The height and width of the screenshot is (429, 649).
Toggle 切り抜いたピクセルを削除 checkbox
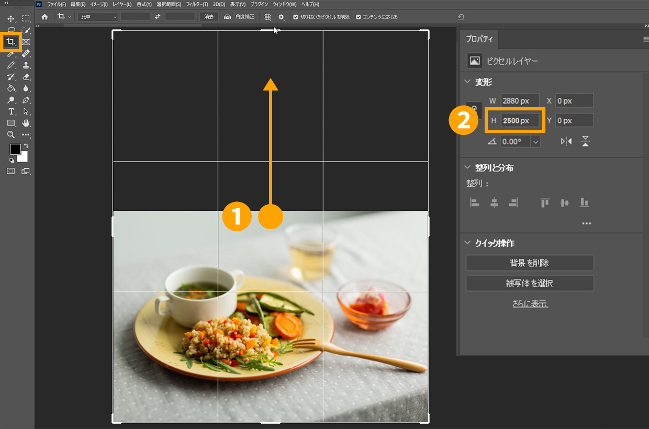point(296,17)
